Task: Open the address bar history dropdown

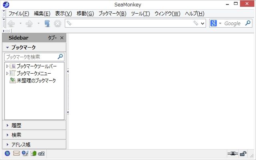Action: coord(203,24)
